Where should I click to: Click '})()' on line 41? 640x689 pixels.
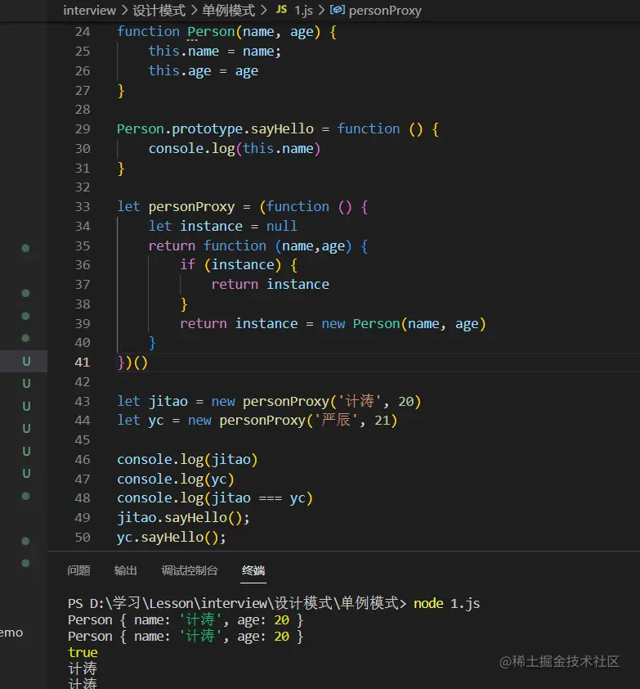[132, 363]
